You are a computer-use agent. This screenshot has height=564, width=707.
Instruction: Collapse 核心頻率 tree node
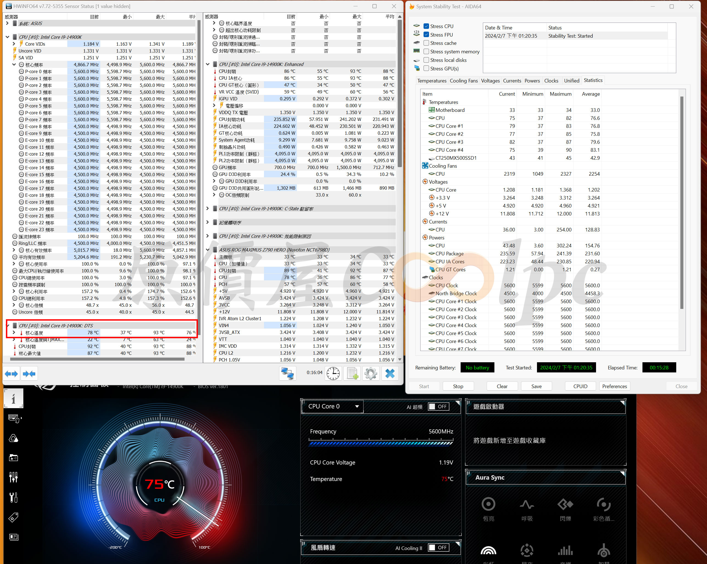[14, 65]
